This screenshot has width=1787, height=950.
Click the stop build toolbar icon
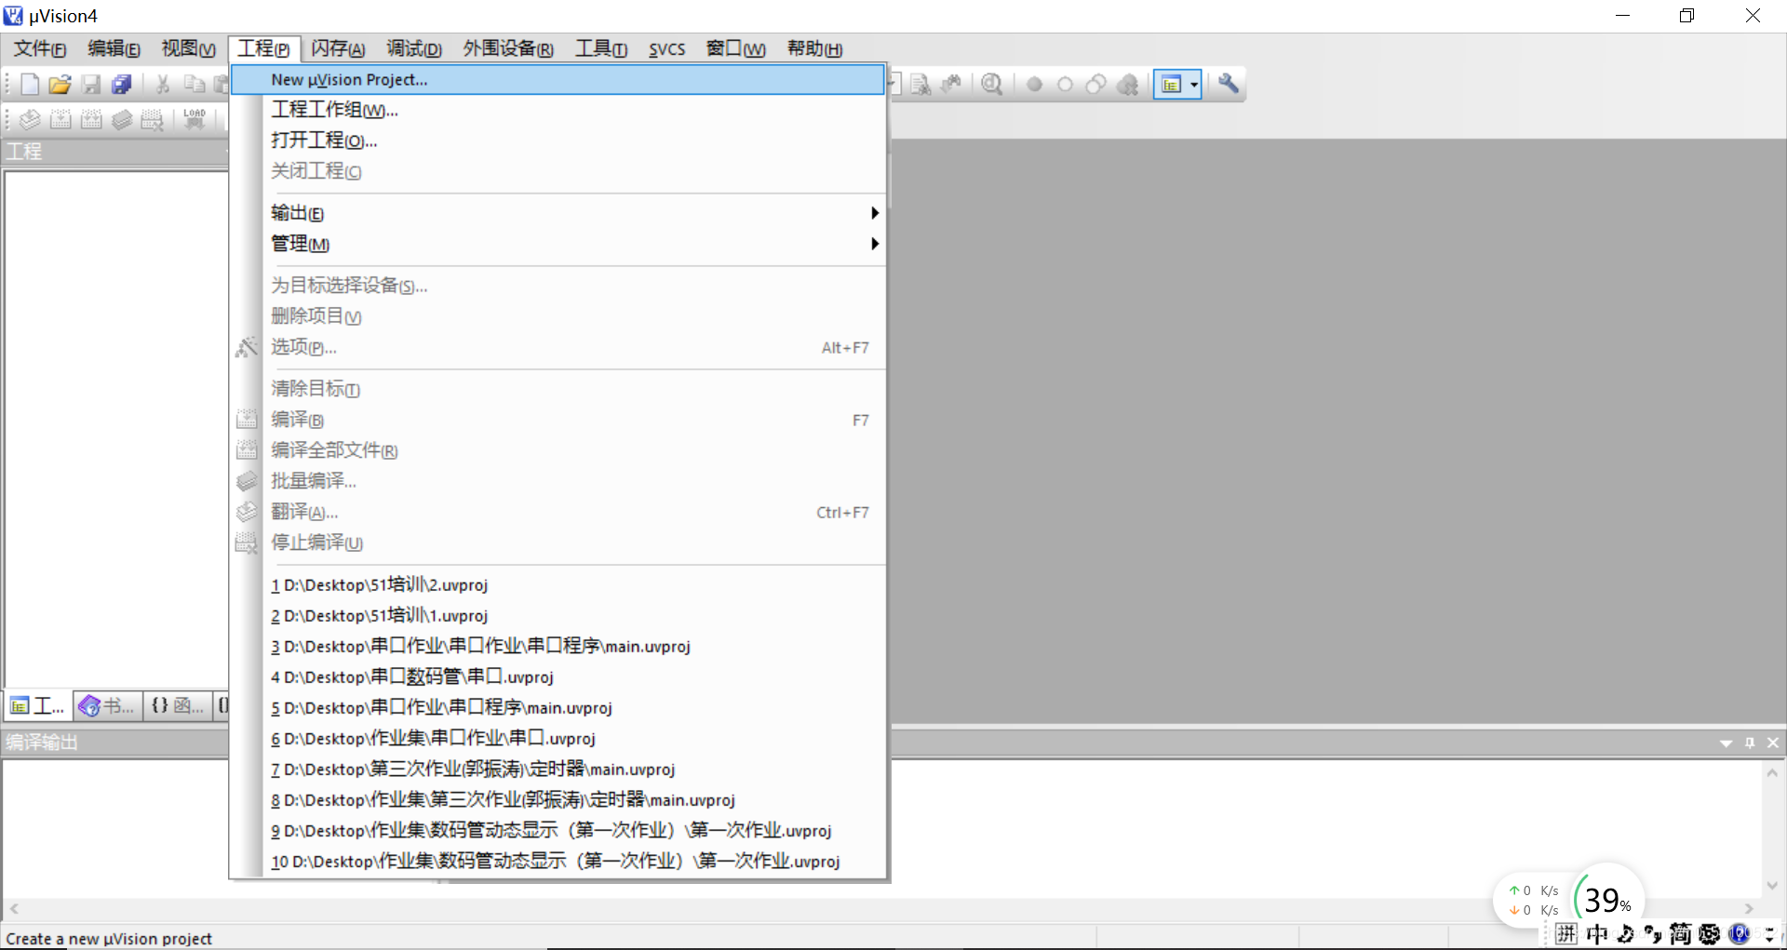coord(152,119)
